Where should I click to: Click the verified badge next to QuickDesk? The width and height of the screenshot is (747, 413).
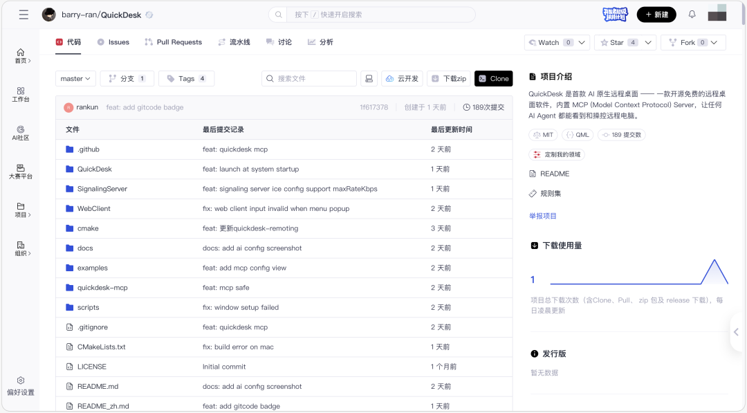tap(149, 15)
